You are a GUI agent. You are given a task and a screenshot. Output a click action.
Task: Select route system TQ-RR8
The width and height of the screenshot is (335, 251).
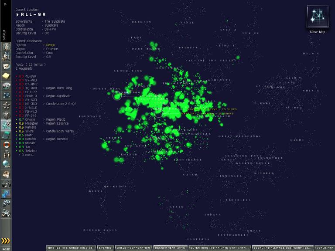tap(31, 88)
